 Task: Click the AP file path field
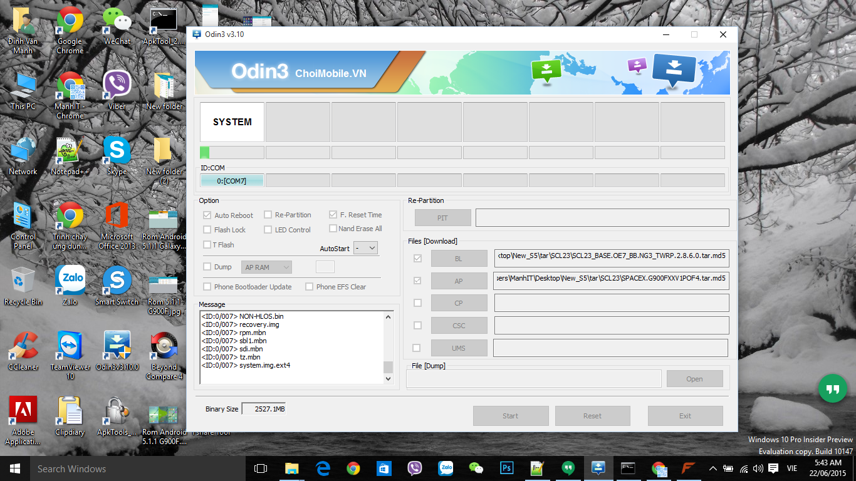coord(612,281)
